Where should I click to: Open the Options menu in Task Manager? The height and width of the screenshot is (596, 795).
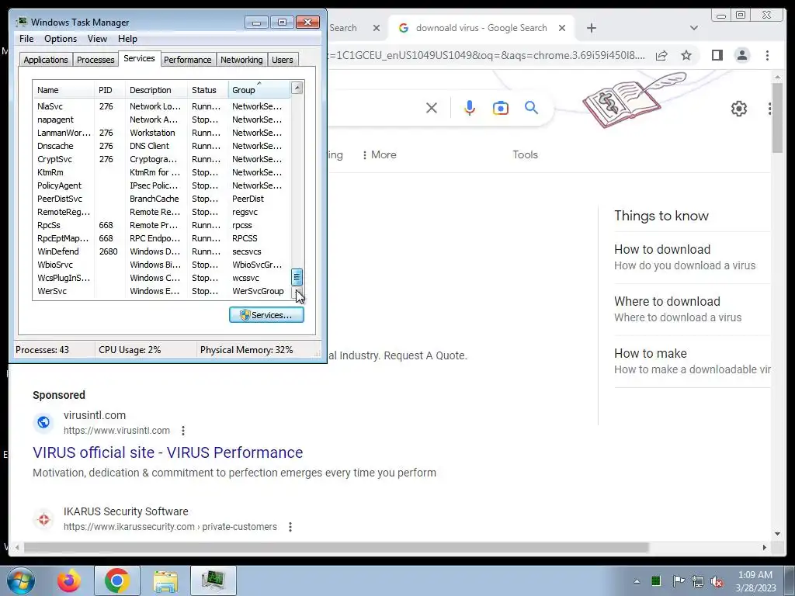[x=61, y=39]
